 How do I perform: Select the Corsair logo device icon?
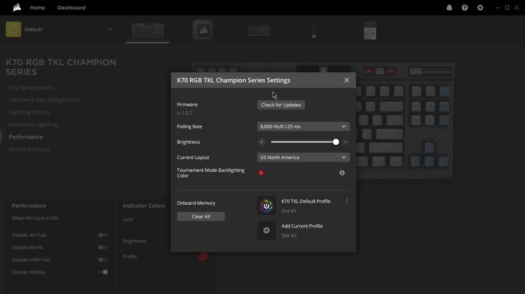pyautogui.click(x=203, y=30)
